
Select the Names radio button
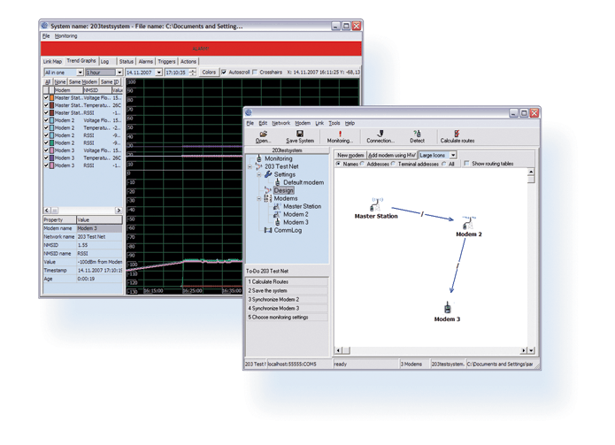(x=339, y=164)
